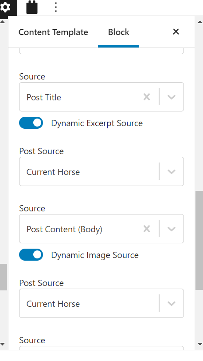The width and height of the screenshot is (203, 361).
Task: Clear the Post Title source selection
Action: click(147, 97)
